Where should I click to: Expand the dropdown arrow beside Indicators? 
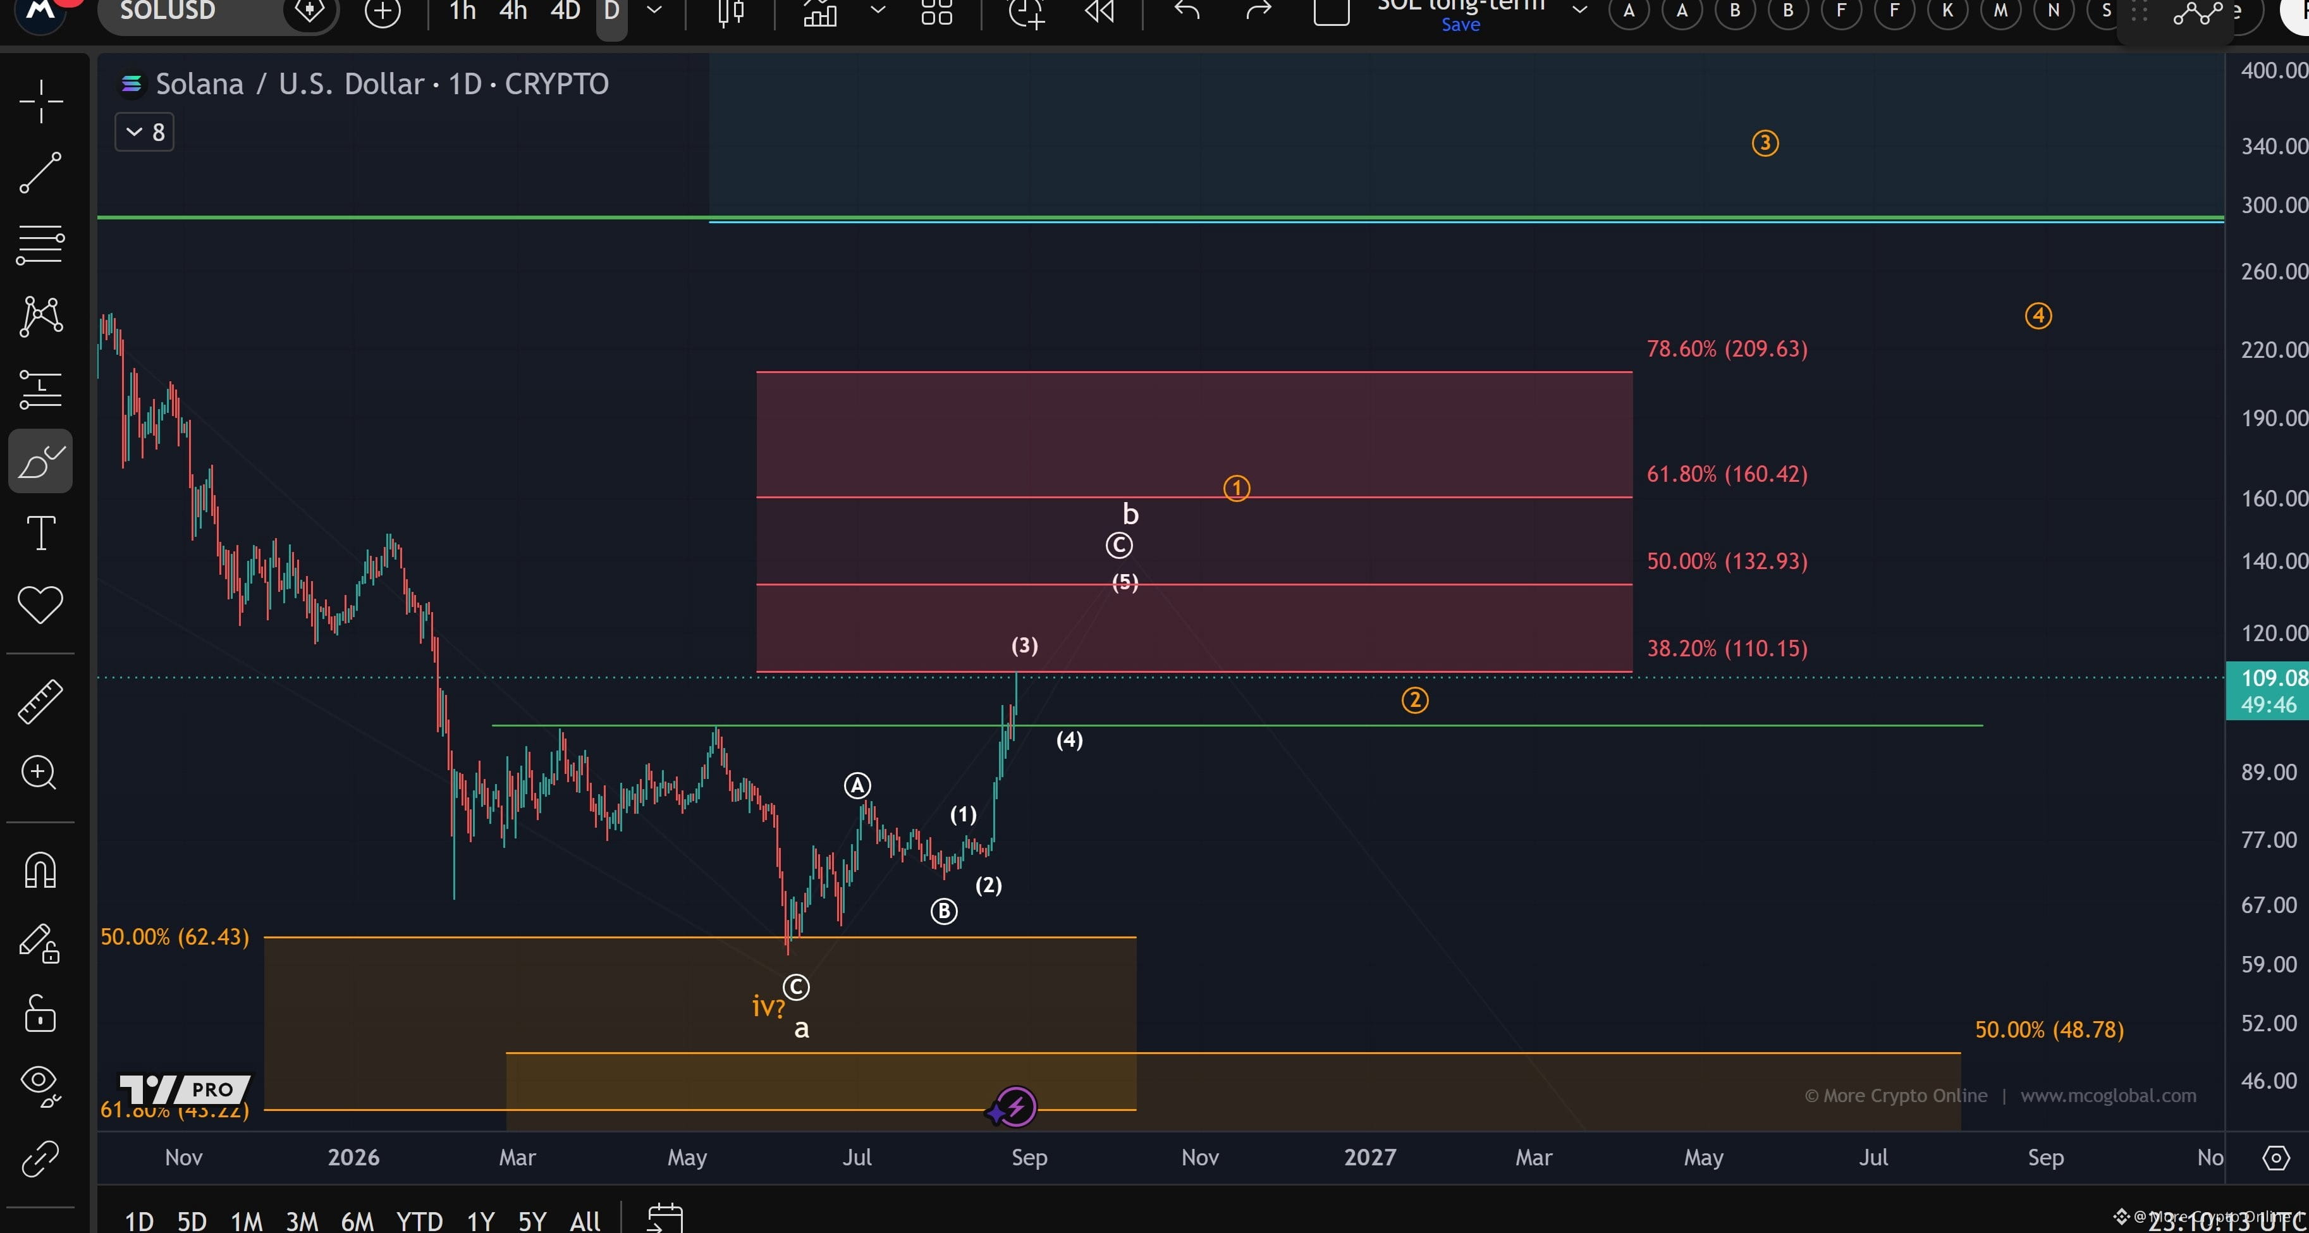pyautogui.click(x=878, y=11)
